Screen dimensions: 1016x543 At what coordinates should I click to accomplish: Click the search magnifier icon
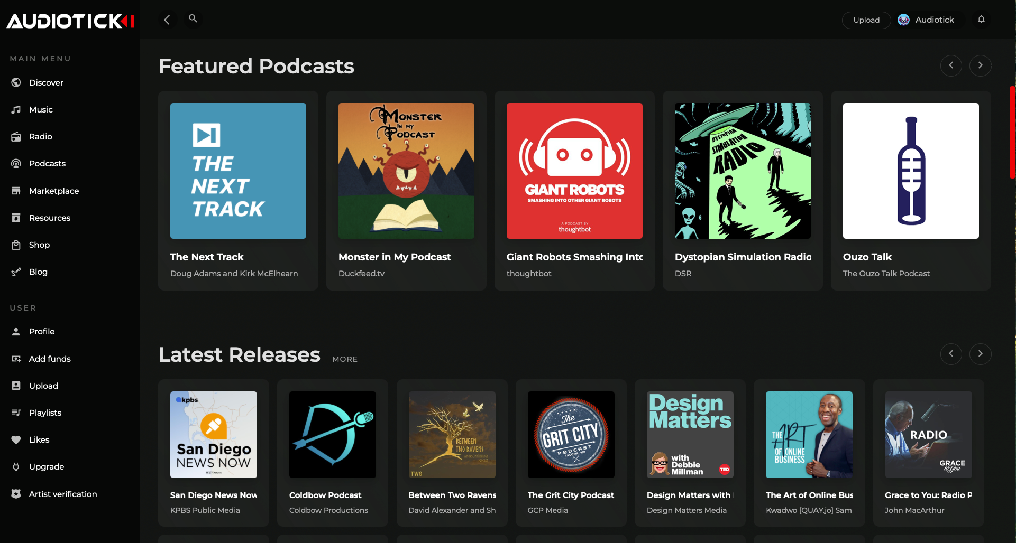(x=193, y=19)
